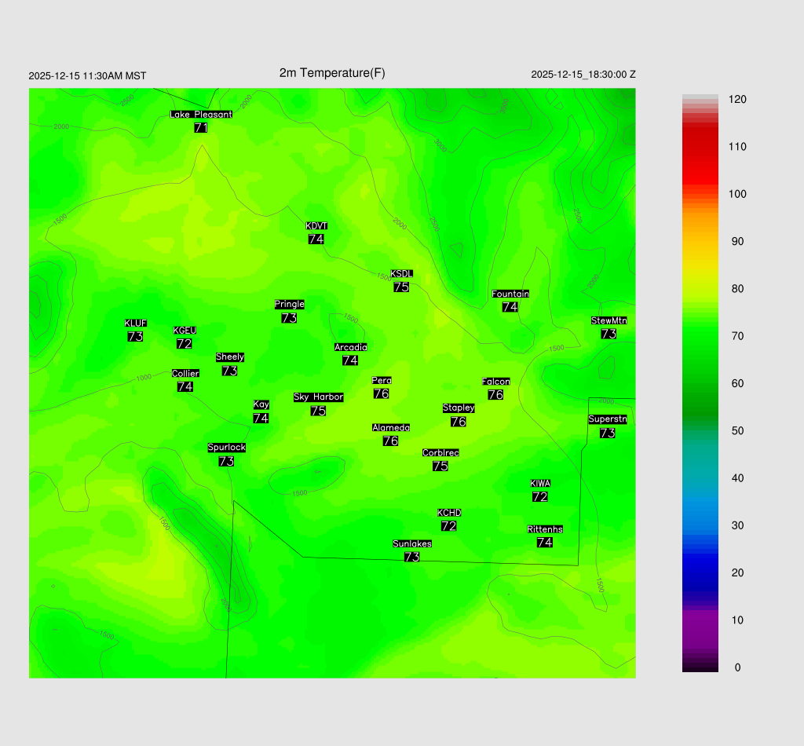Select the Arcadia station label

(350, 347)
